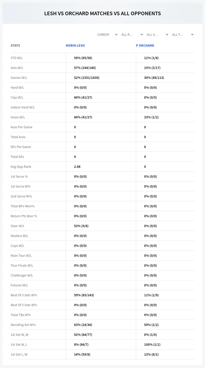Image resolution: width=205 pixels, height=368 pixels.
Task: Open the CAREER period dropdown
Action: coord(107,34)
